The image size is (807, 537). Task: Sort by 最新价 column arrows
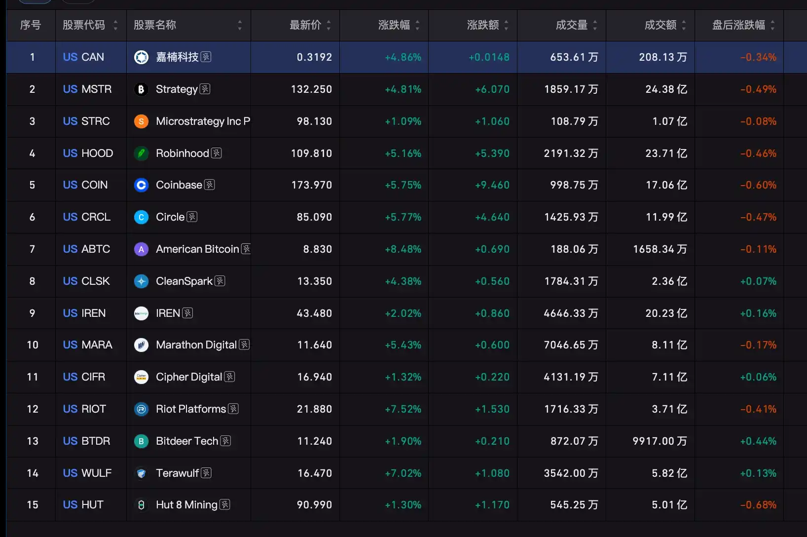pos(329,25)
